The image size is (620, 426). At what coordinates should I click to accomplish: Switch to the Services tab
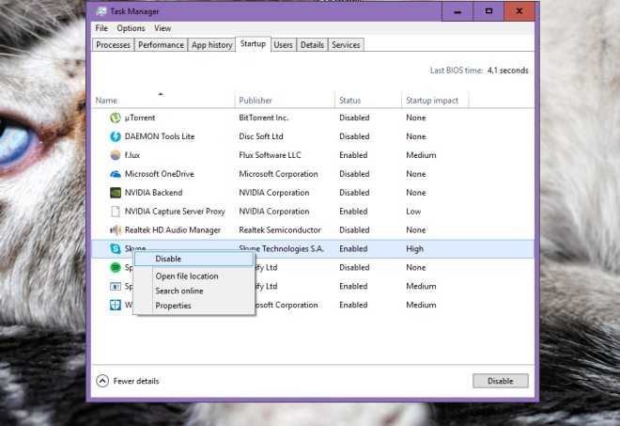[x=346, y=45]
